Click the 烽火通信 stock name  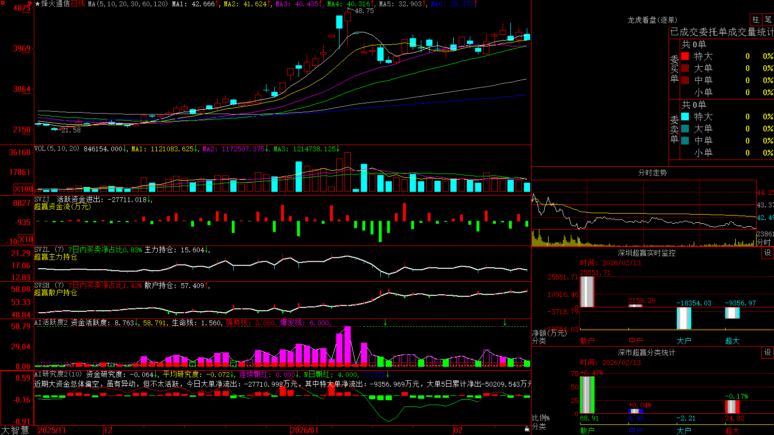click(x=56, y=4)
